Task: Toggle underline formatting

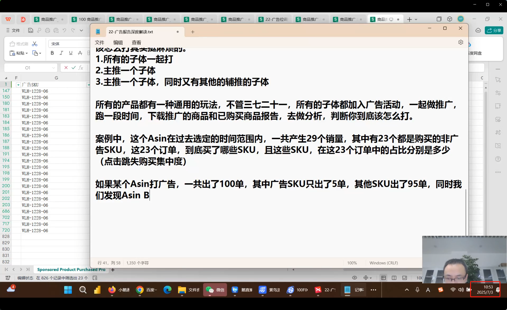Action: pyautogui.click(x=71, y=53)
